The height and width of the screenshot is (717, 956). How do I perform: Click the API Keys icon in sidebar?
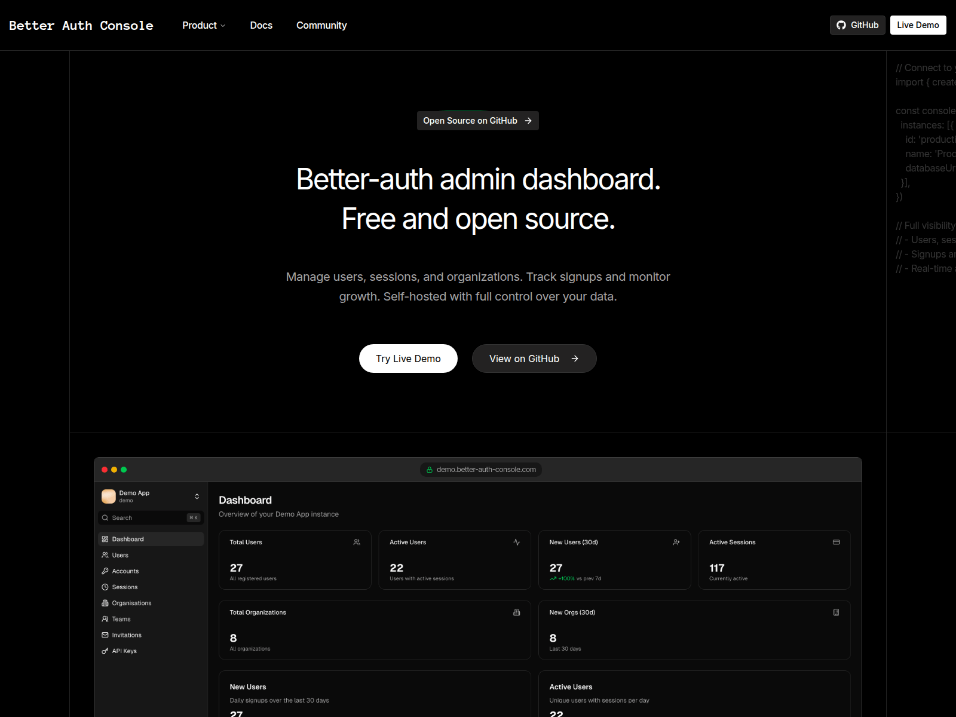(105, 651)
